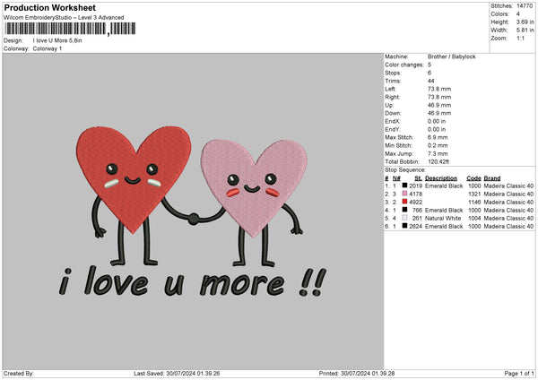The width and height of the screenshot is (538, 380).
Task: Click the Natural White thread color swatch
Action: [406, 219]
